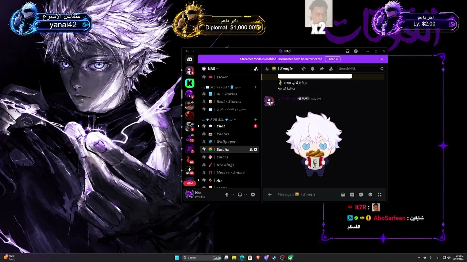Open Steam from the taskbar
Viewport: 467px width, 262px height.
pyautogui.click(x=274, y=258)
